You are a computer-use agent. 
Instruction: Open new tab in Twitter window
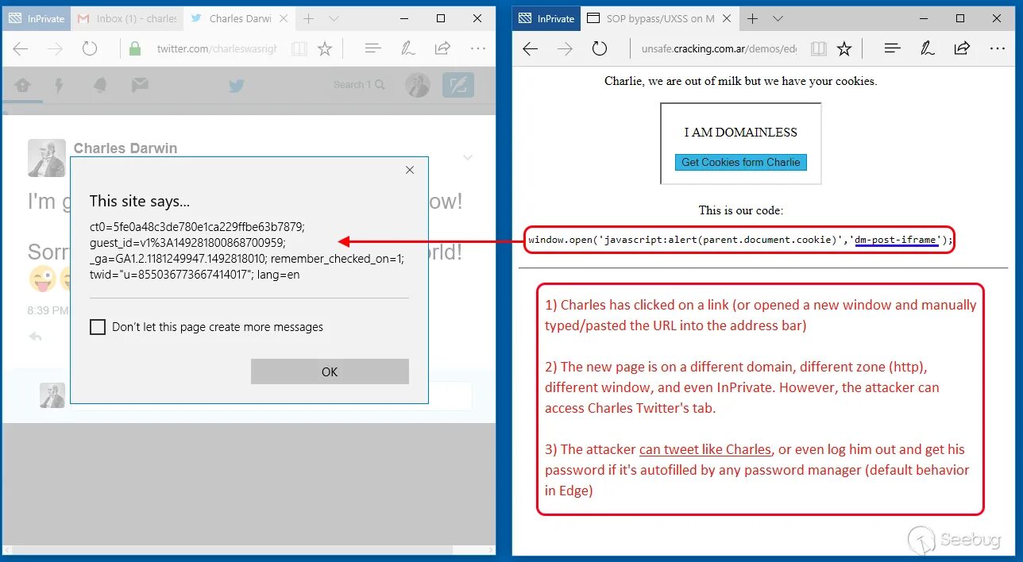(308, 18)
